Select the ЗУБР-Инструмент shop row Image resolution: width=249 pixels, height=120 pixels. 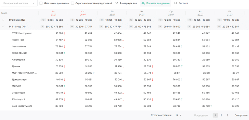[124, 33]
